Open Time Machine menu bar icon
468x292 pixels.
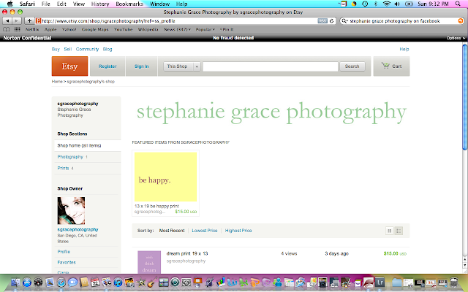pos(365,4)
